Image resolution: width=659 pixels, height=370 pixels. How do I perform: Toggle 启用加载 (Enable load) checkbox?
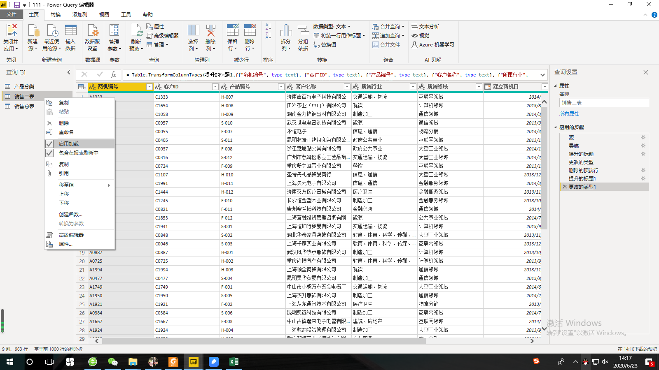[x=49, y=144]
